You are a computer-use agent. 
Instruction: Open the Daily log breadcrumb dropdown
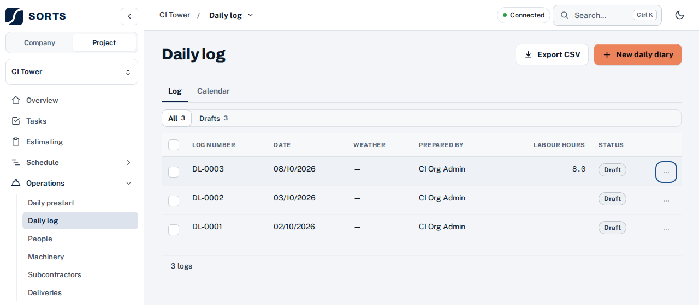point(232,15)
